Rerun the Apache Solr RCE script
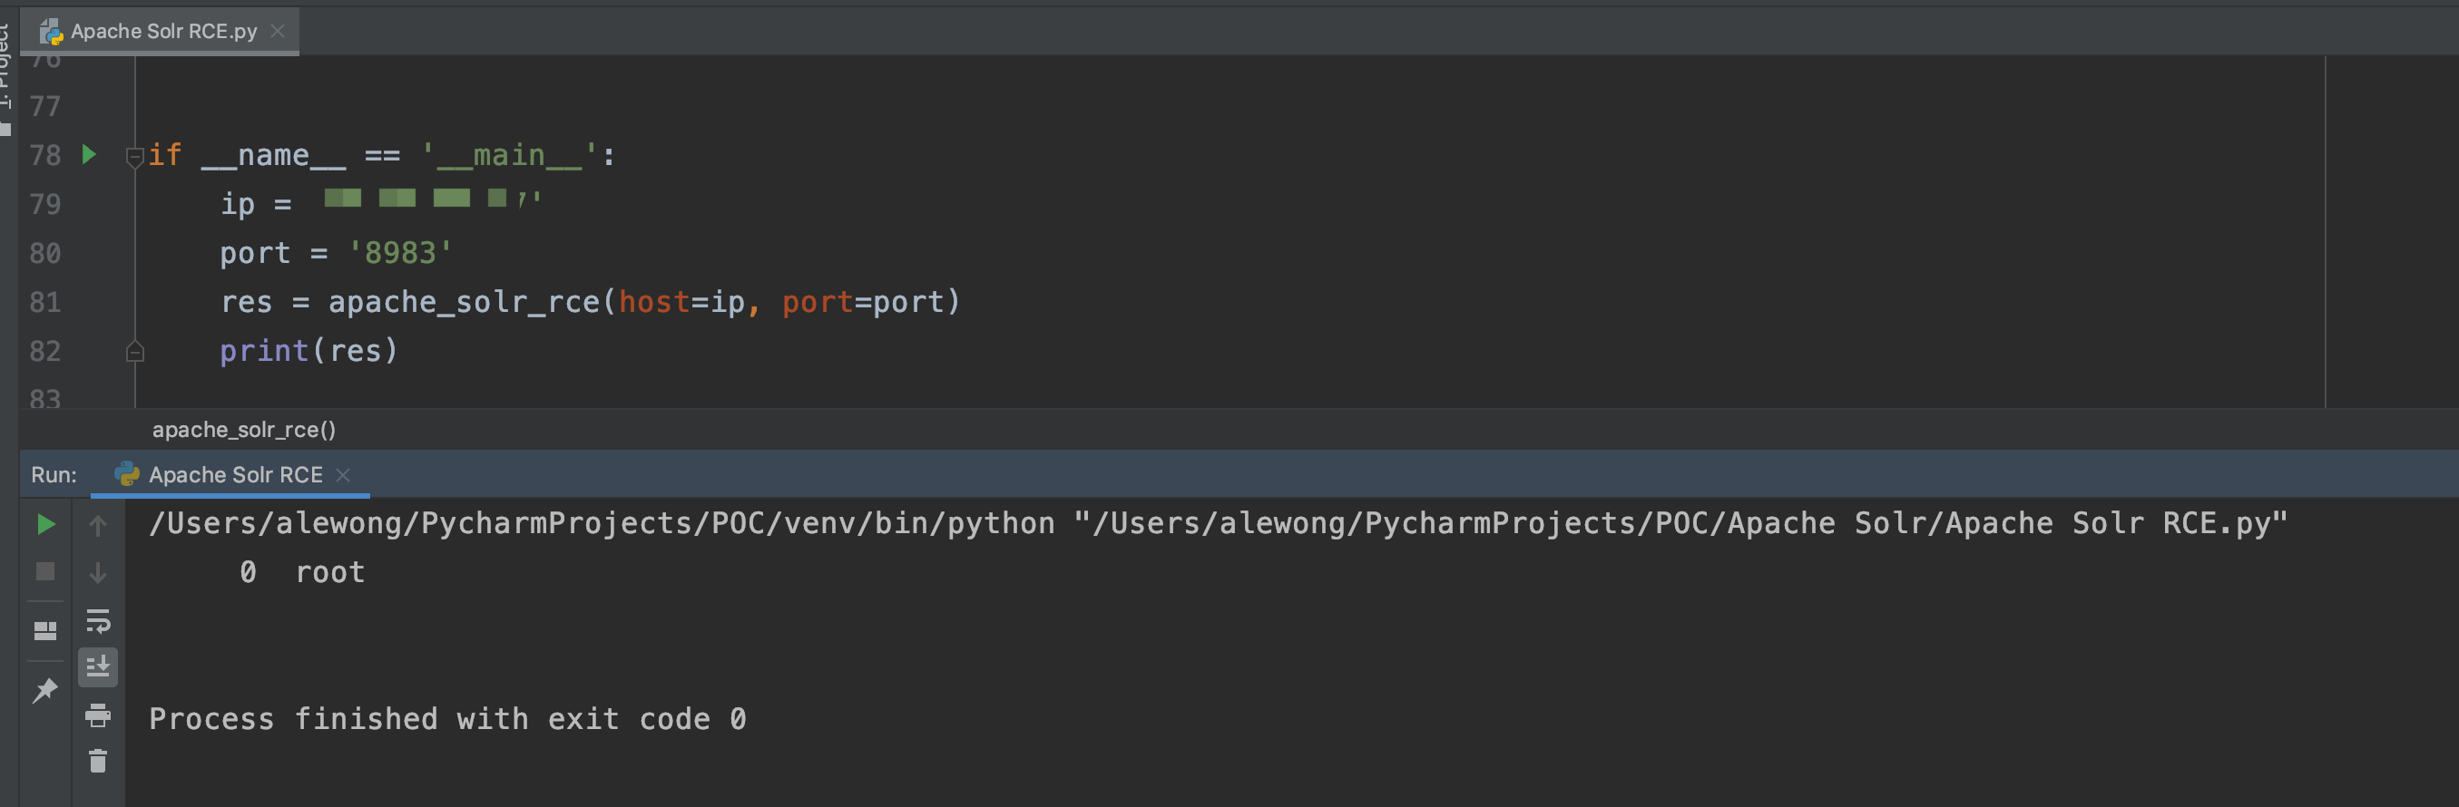The image size is (2459, 807). click(44, 524)
